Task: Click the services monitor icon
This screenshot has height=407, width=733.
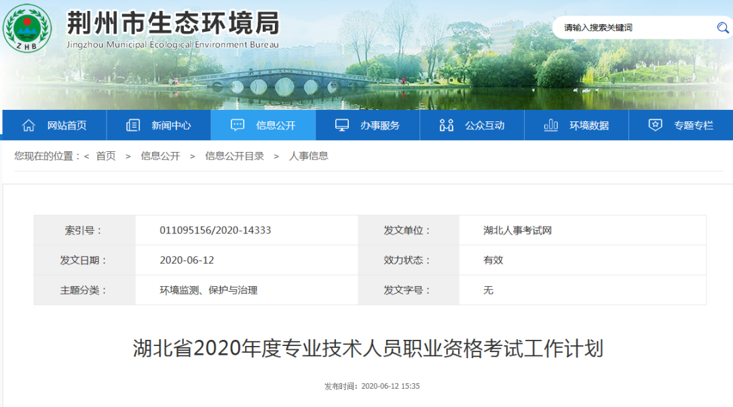Action: (342, 125)
